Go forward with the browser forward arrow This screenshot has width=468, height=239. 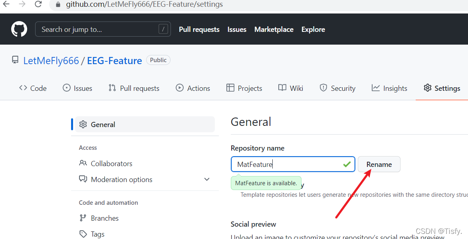coord(22,4)
